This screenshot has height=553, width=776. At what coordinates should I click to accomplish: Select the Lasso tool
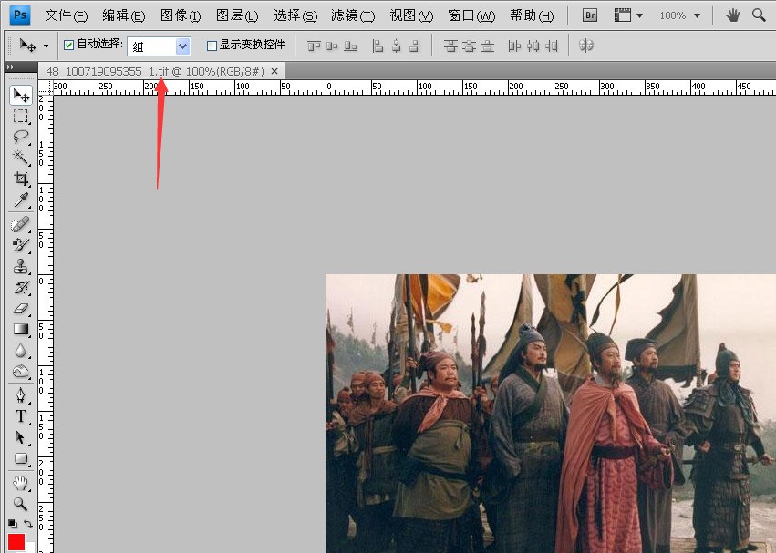(x=20, y=137)
